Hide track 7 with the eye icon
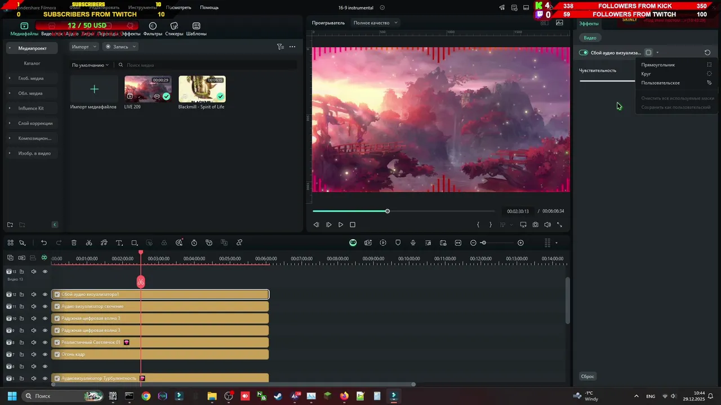 (45, 354)
